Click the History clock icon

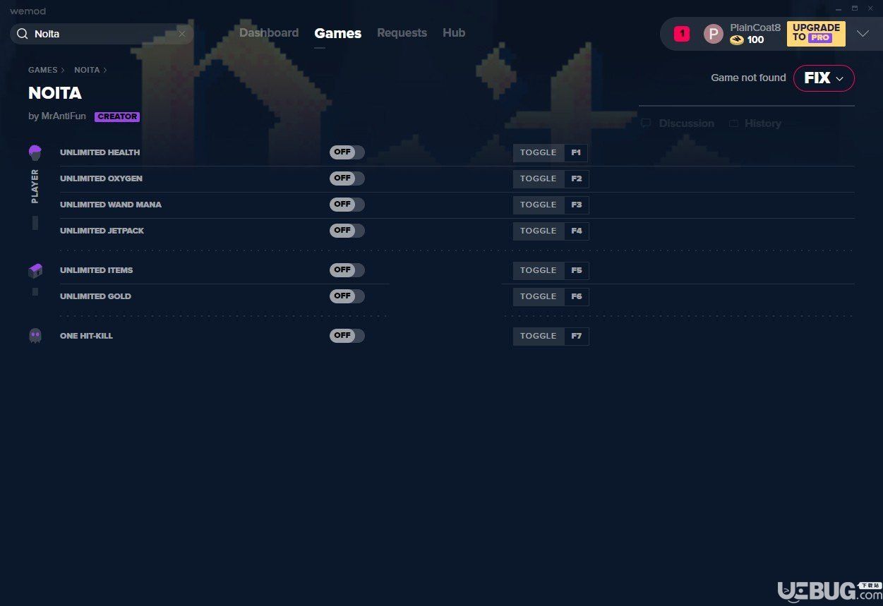[x=733, y=123]
